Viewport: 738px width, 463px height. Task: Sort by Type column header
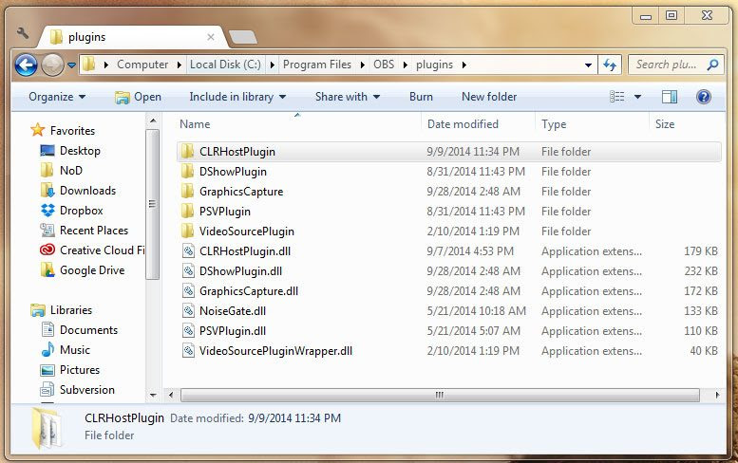[554, 124]
